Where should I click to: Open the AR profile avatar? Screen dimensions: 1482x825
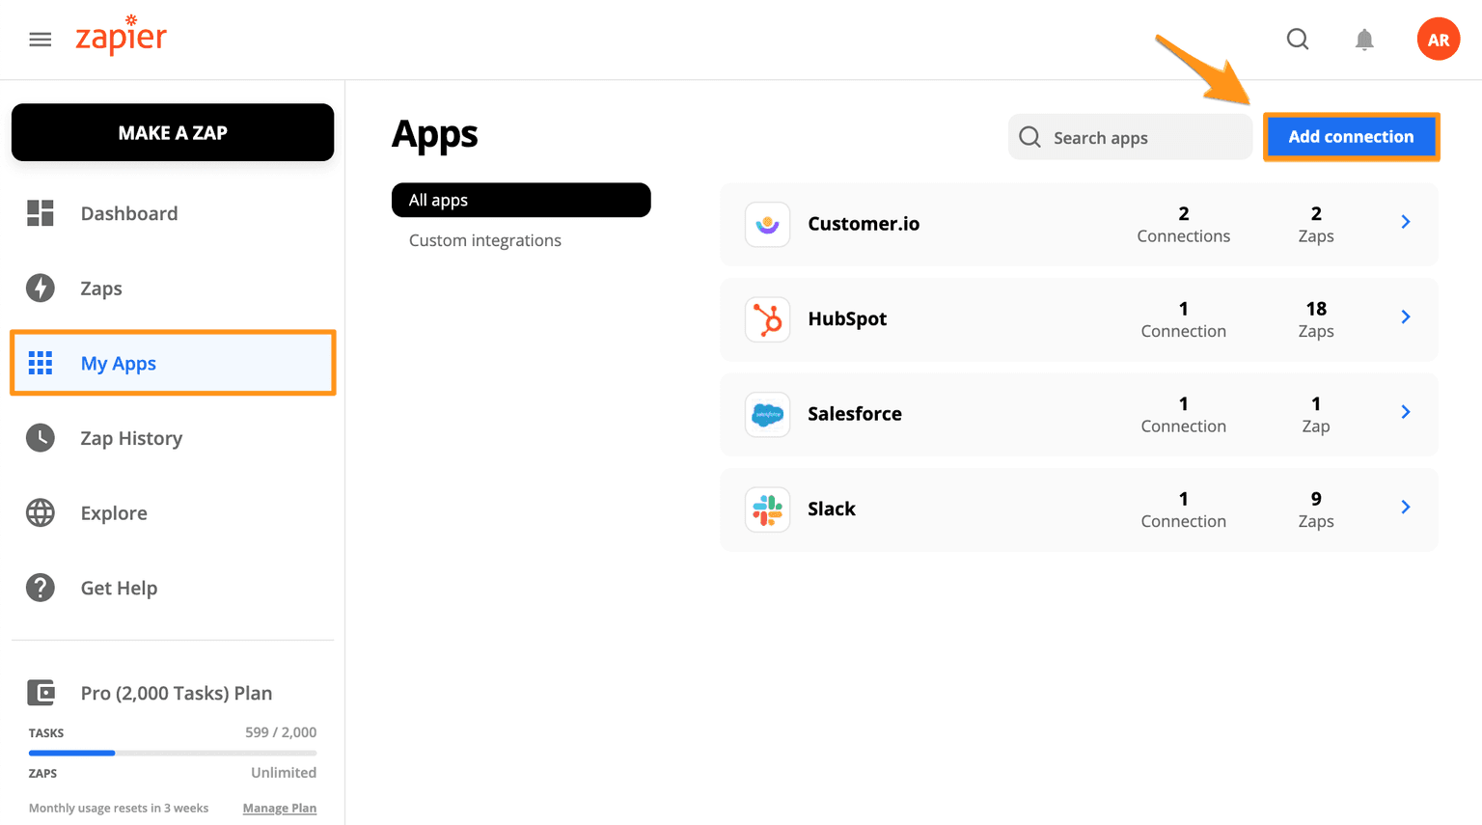[x=1438, y=40]
